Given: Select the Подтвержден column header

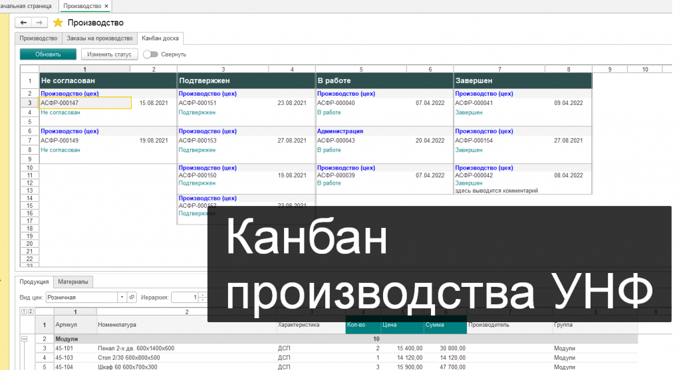Looking at the screenshot, I should 246,80.
